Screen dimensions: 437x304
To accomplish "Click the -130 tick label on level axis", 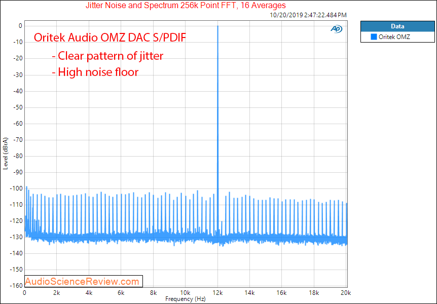I will pyautogui.click(x=16, y=237).
